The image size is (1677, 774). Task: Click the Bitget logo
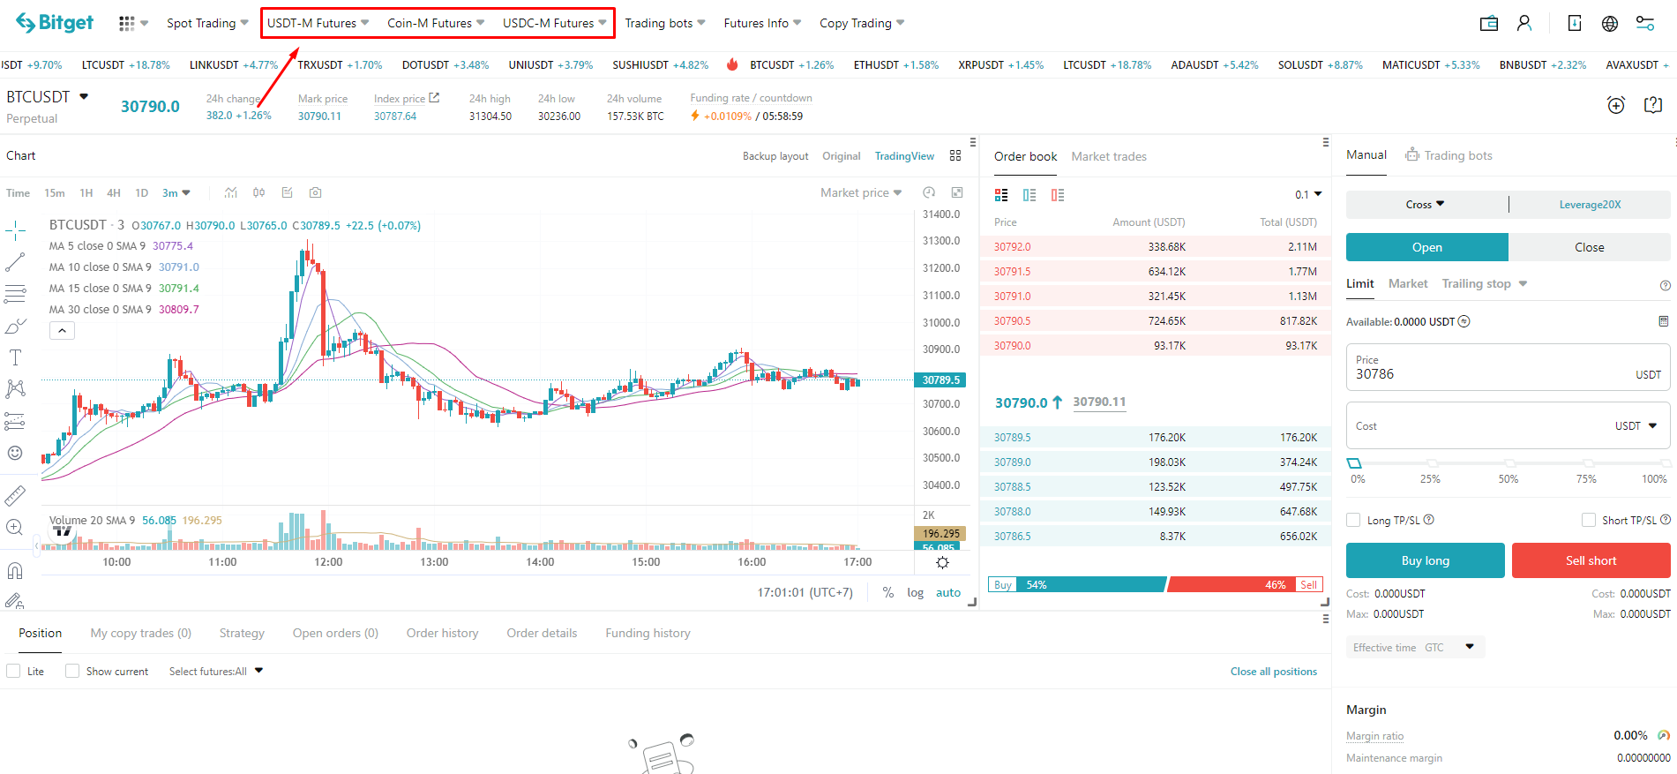click(55, 23)
